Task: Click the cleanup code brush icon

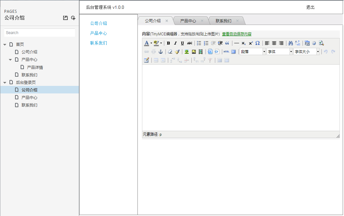Action: coord(177,52)
